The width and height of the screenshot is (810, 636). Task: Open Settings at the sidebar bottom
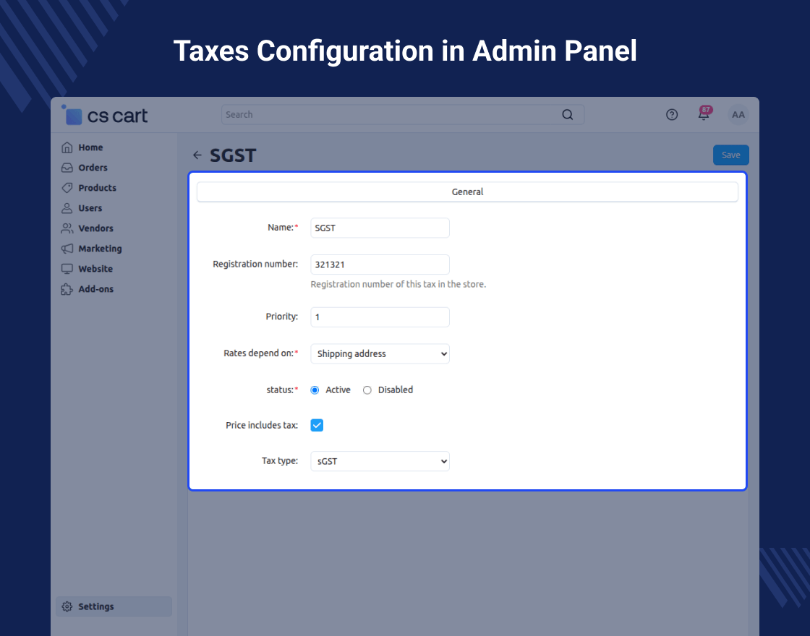tap(114, 606)
